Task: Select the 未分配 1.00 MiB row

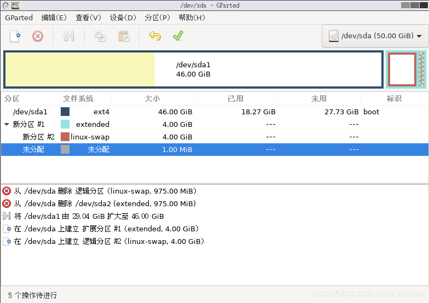Action: [215, 150]
